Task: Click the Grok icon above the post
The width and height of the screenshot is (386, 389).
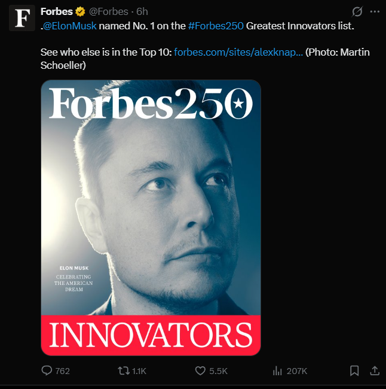Action: (358, 11)
